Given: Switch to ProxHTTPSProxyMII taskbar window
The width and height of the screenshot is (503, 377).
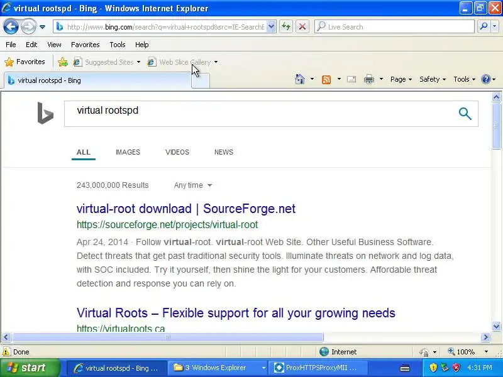Looking at the screenshot, I should pos(319,368).
